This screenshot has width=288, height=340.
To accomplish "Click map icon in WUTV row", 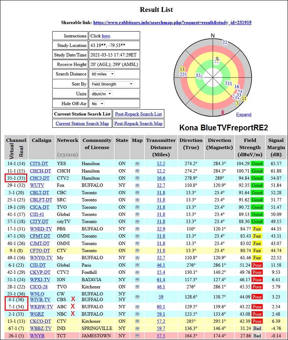I will (137, 185).
